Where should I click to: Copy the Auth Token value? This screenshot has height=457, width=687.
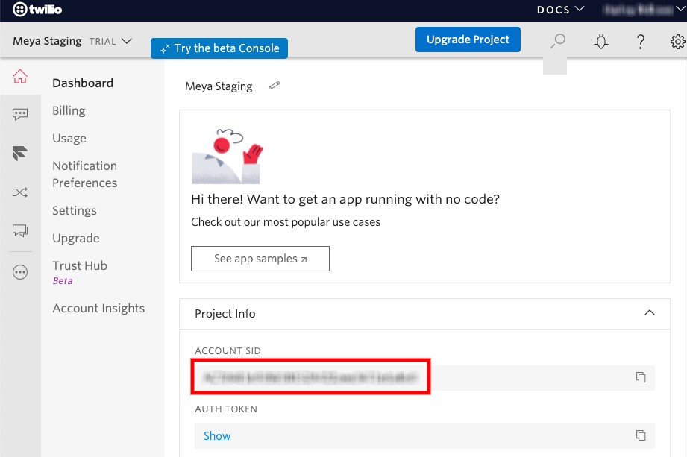[641, 435]
